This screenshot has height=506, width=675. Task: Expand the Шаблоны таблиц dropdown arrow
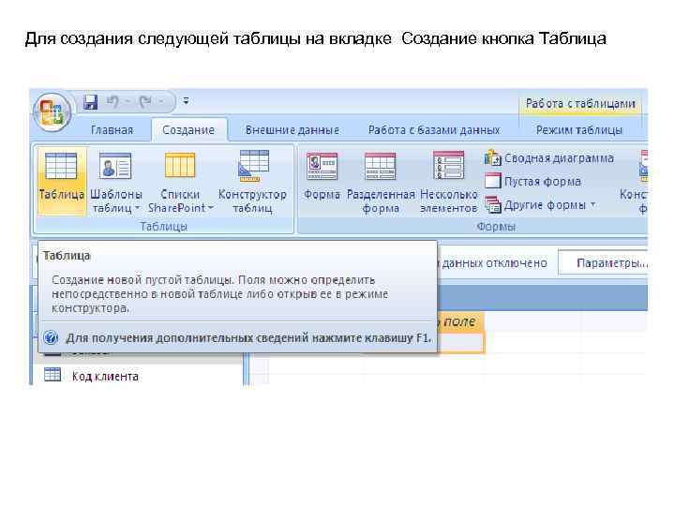tap(137, 208)
